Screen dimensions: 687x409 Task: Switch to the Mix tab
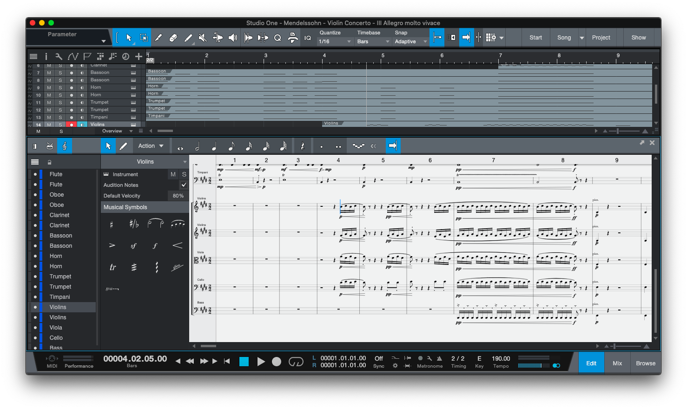coord(617,363)
